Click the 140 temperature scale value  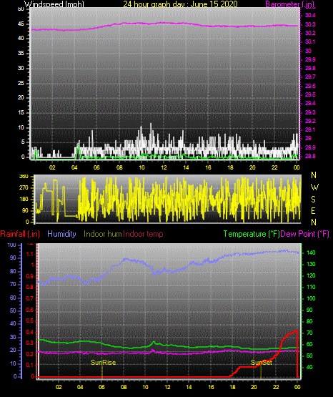coord(311,253)
